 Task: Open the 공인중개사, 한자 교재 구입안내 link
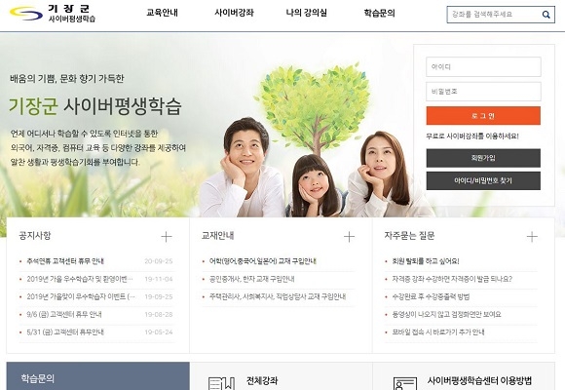click(252, 279)
